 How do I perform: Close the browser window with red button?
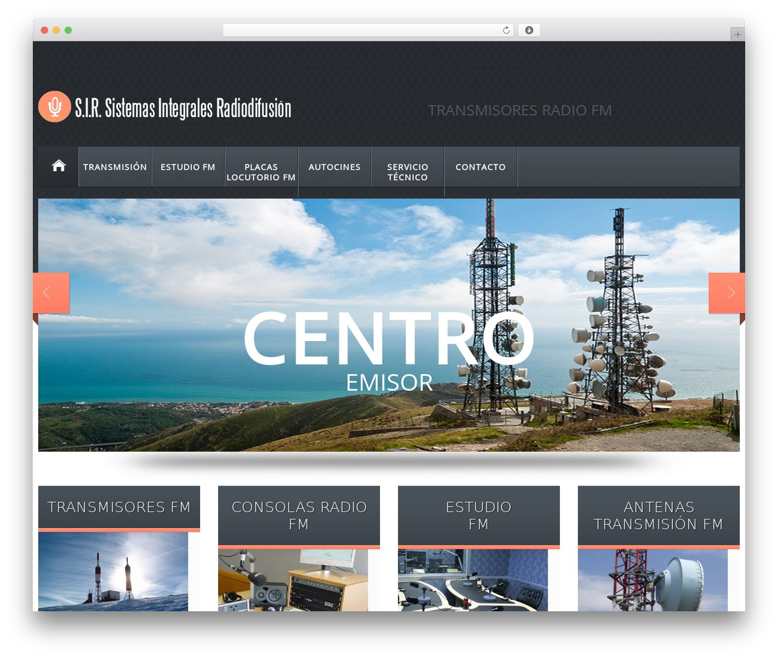[44, 30]
